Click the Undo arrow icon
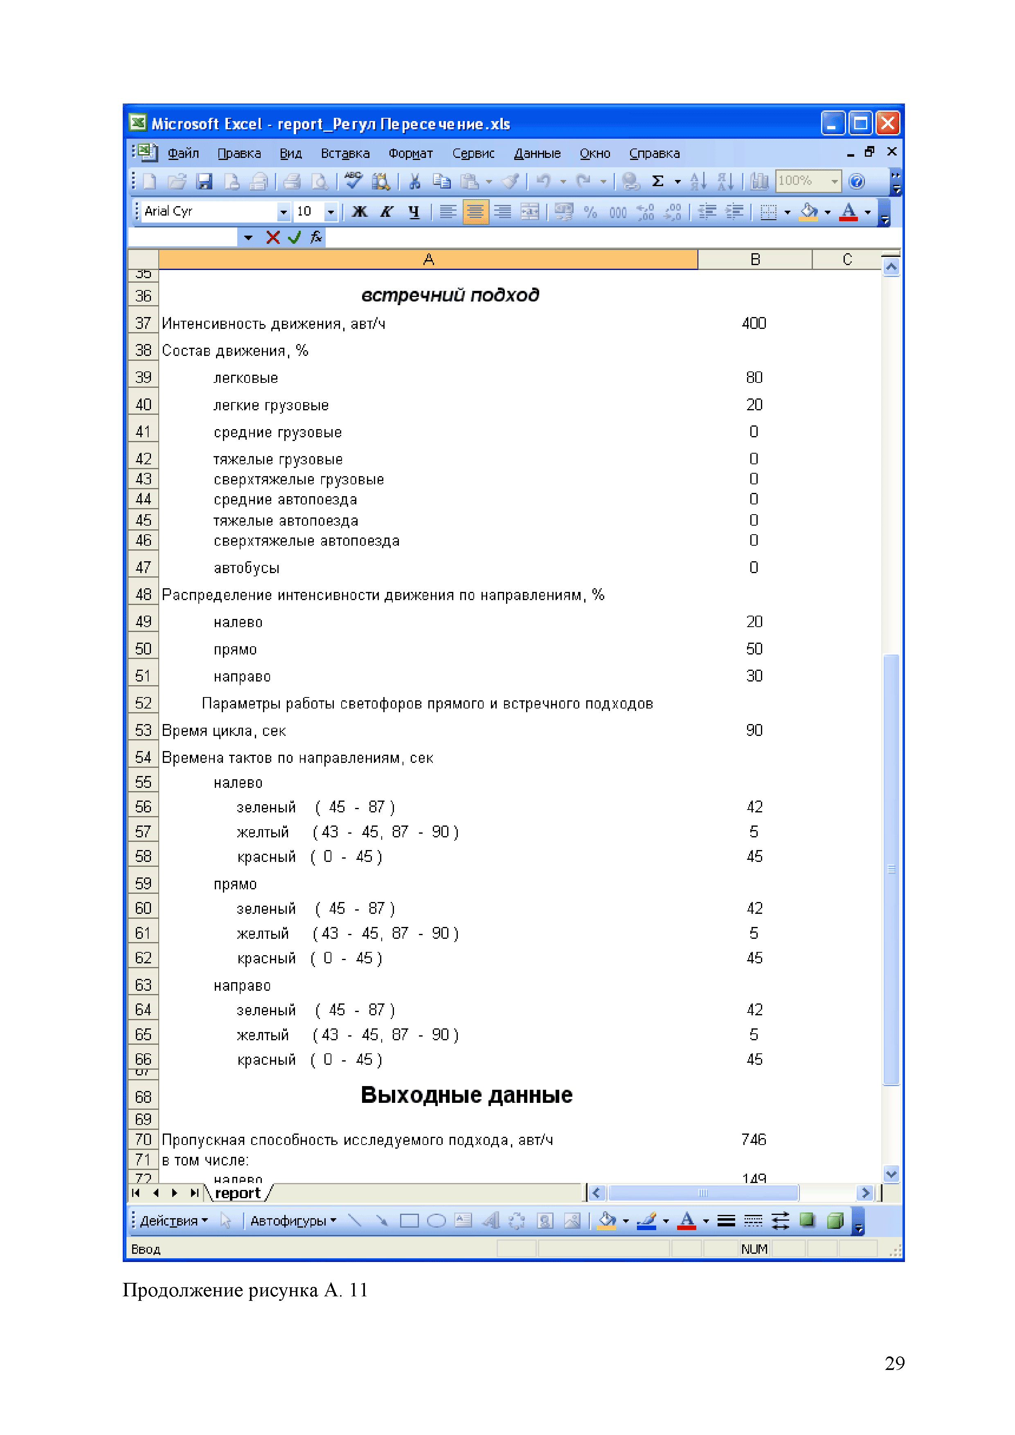Viewport: 1015px width, 1435px height. [x=543, y=181]
